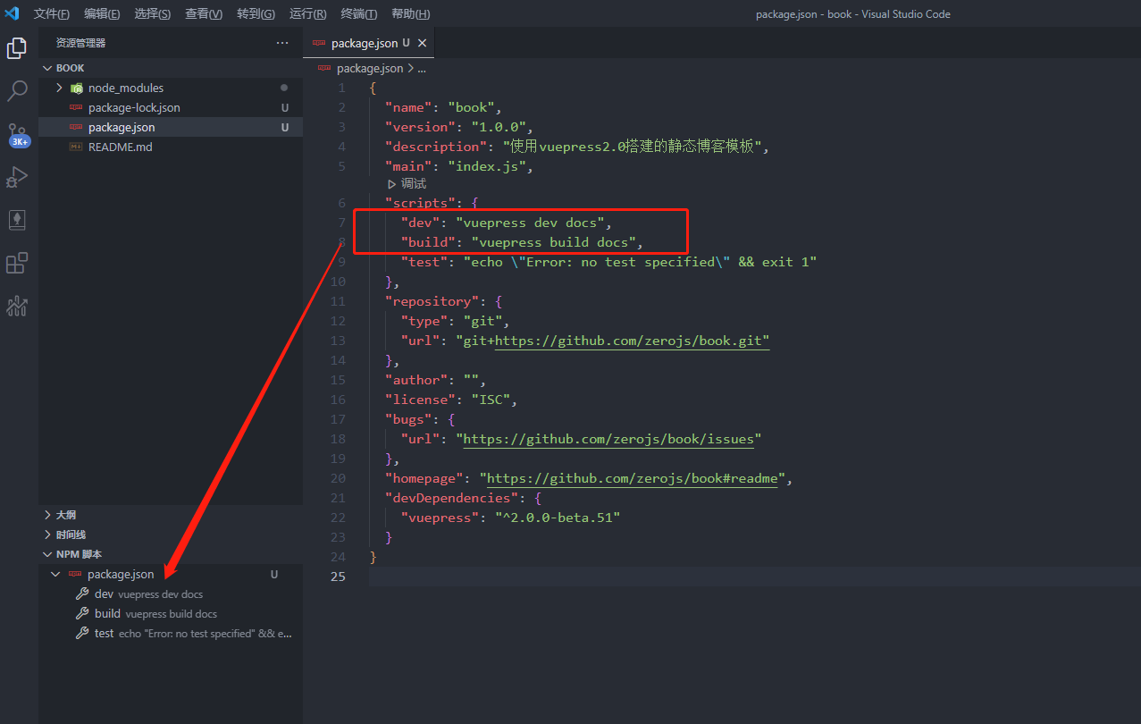Image resolution: width=1141 pixels, height=724 pixels.
Task: Open the 编辑(E) menu
Action: 102,14
